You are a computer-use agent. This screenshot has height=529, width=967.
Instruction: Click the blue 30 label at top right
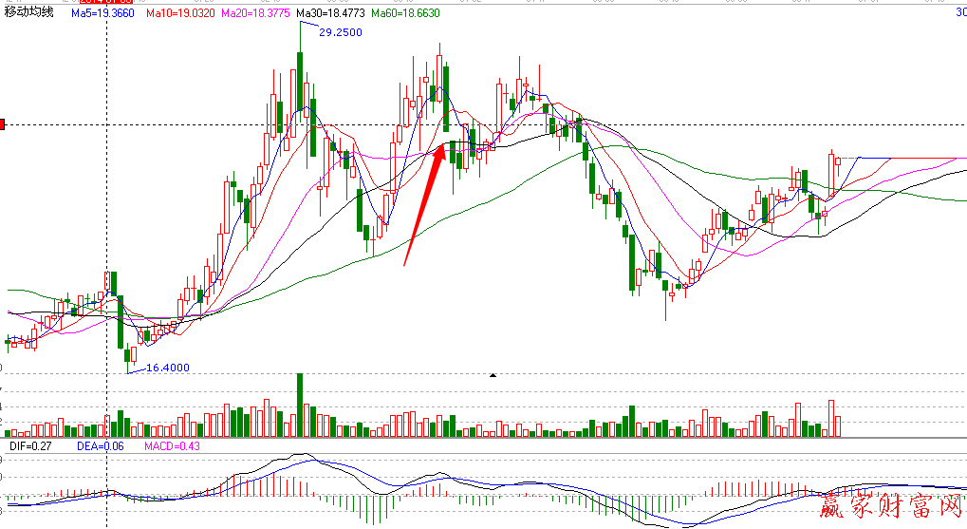[959, 13]
